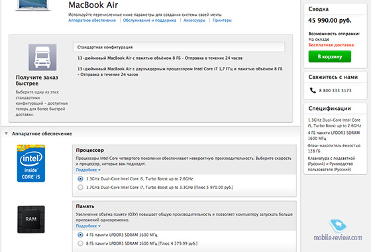This screenshot has width=371, height=252.
Task: Expand the Подробнее link under Процессор
Action: coord(88,170)
